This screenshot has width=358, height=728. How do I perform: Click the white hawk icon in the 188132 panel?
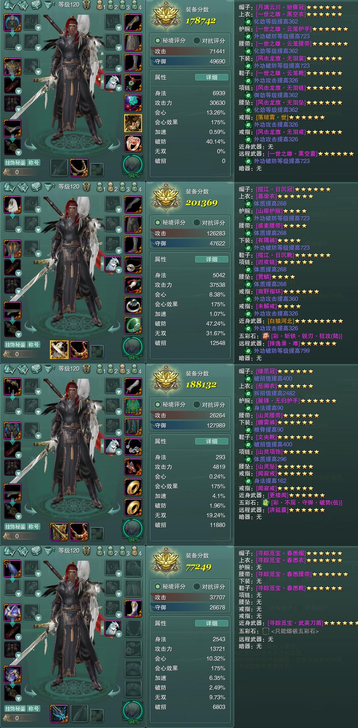coord(113,446)
